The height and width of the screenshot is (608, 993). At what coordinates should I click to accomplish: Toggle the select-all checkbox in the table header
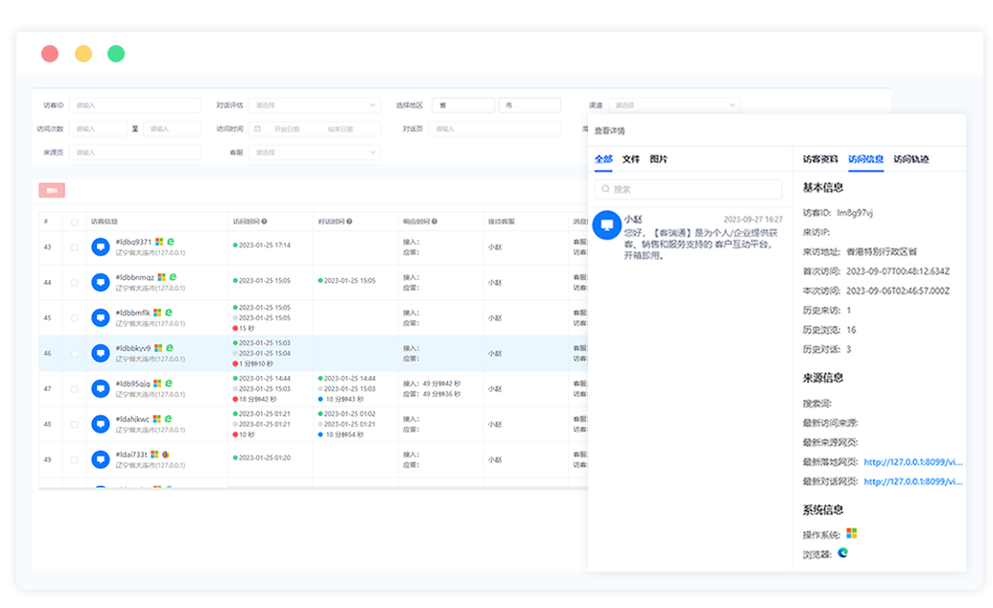click(75, 222)
